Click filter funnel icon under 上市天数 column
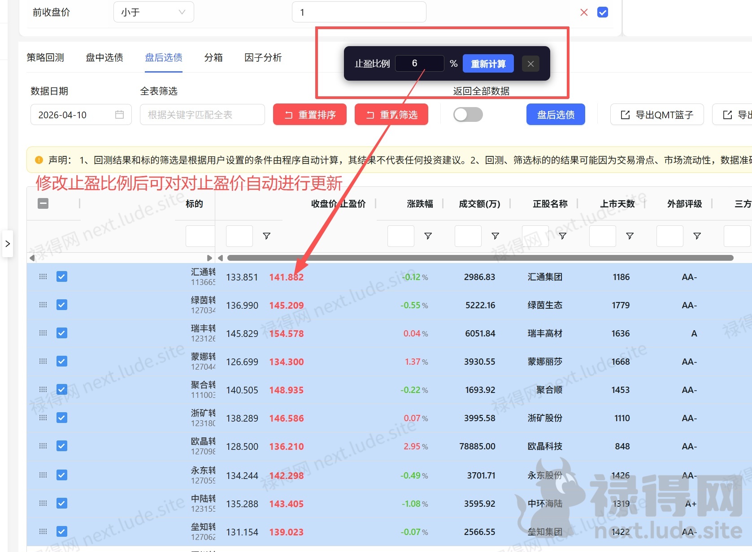Screen dimensions: 752x552 [630, 236]
